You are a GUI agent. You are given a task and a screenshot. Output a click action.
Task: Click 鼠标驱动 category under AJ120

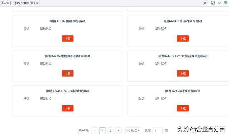tap(161, 99)
